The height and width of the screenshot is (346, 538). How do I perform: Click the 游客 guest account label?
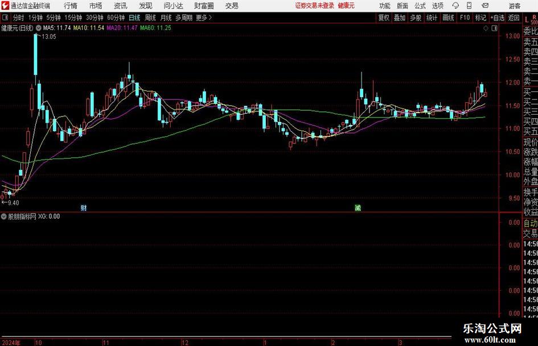[514, 6]
